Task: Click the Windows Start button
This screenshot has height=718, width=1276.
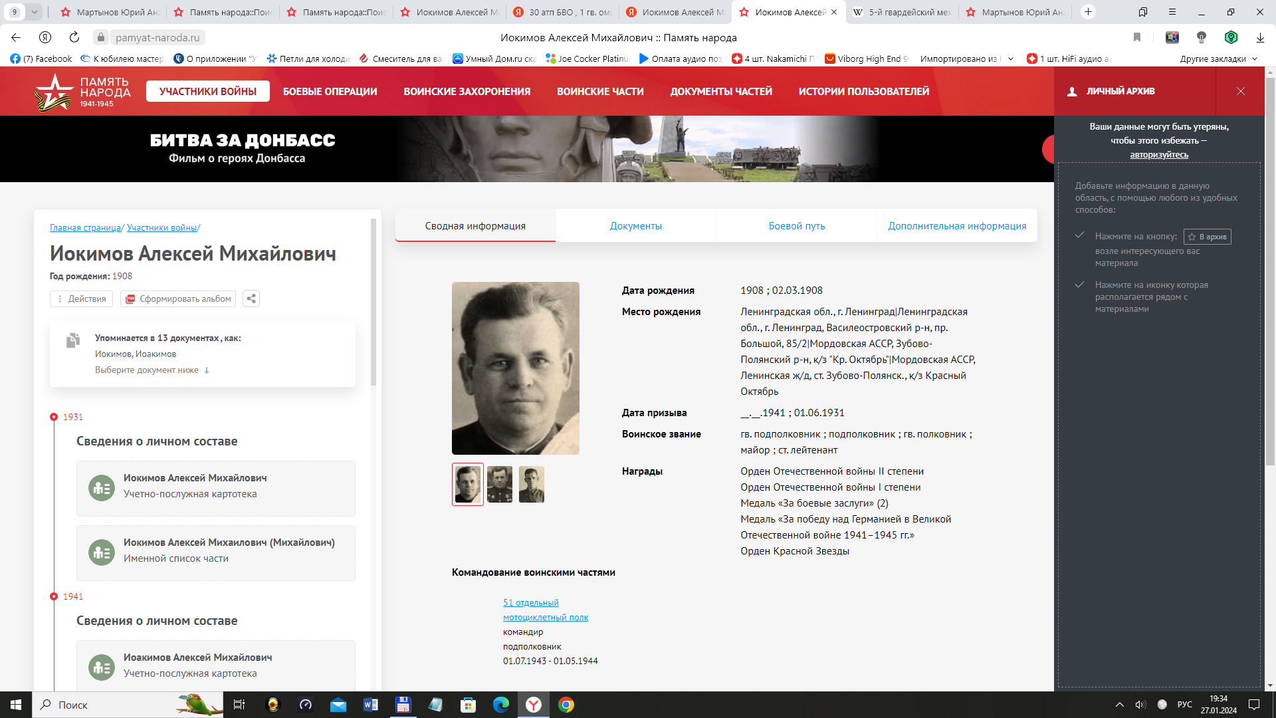Action: click(16, 705)
